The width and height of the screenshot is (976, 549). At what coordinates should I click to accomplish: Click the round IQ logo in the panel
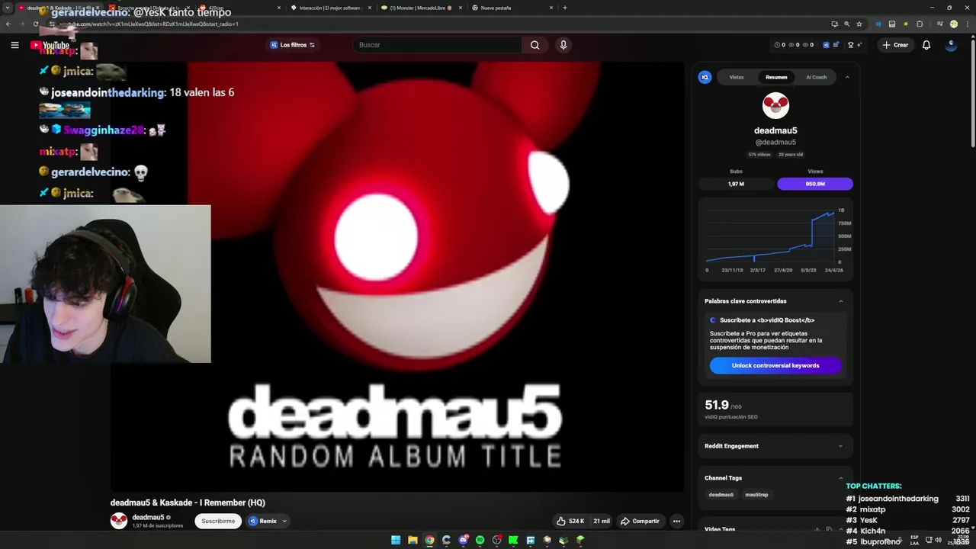pyautogui.click(x=705, y=77)
